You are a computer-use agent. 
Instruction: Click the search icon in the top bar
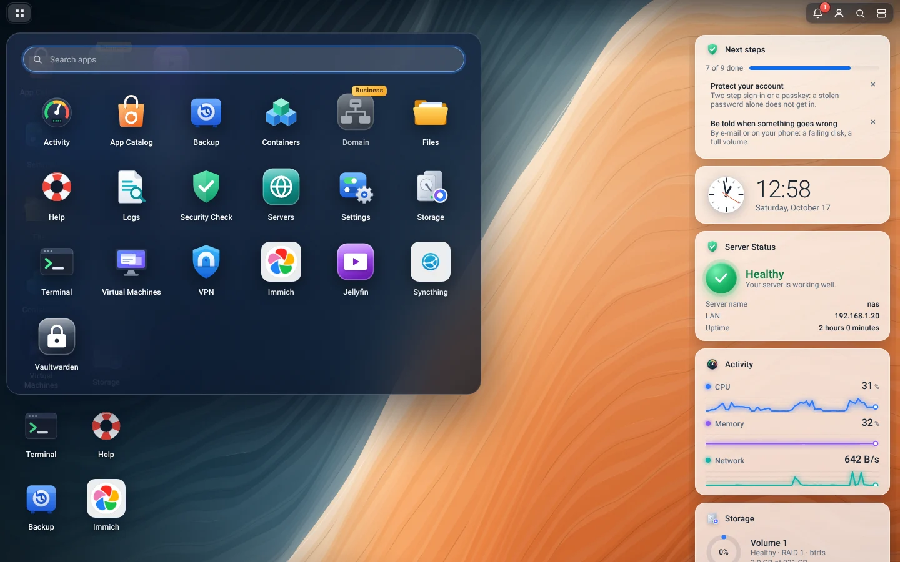coord(861,13)
